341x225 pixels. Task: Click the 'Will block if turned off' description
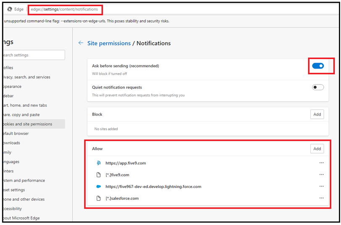109,73
